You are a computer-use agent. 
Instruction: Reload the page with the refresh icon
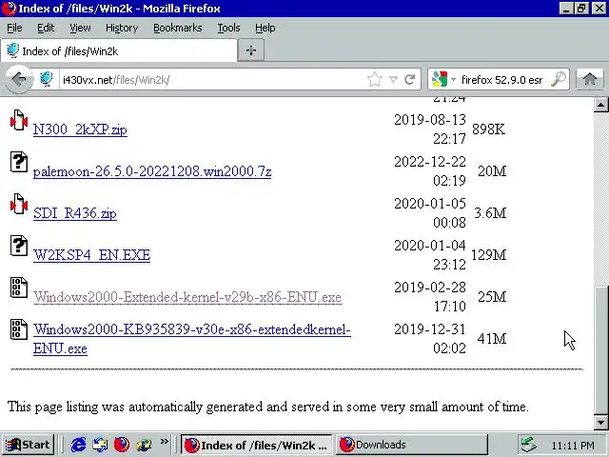point(410,80)
